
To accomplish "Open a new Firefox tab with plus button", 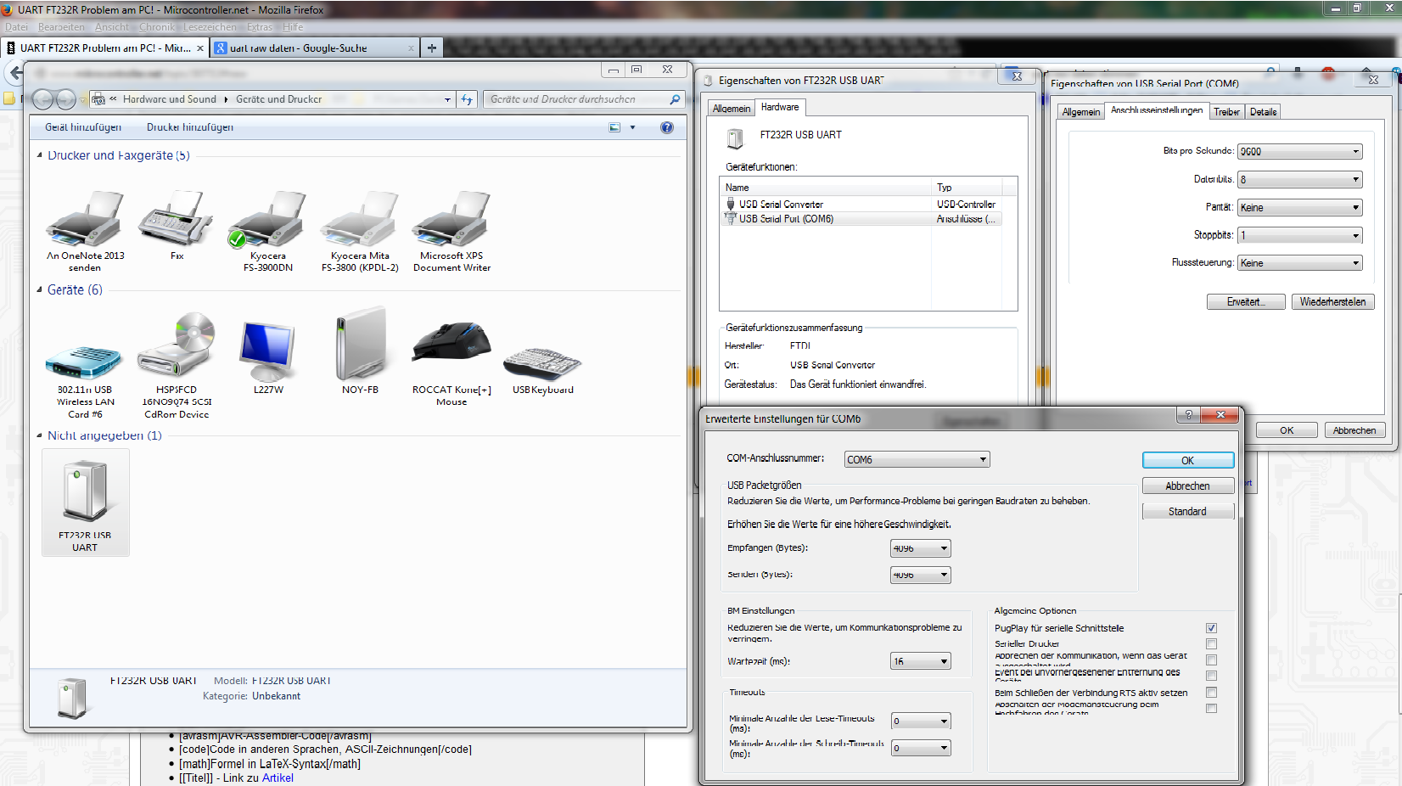I will click(x=432, y=48).
